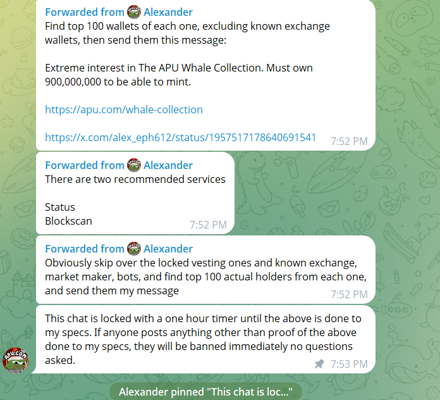Click 'Forwarded from' label on vesting message

coord(85,249)
